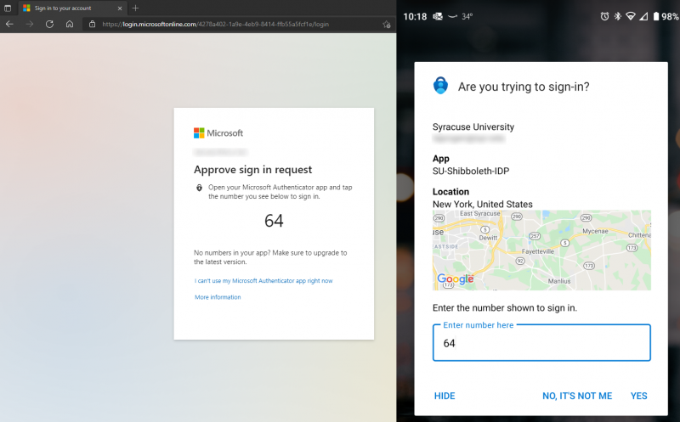Close the 'Sign in to your account' tab
This screenshot has width=680, height=422.
(119, 8)
